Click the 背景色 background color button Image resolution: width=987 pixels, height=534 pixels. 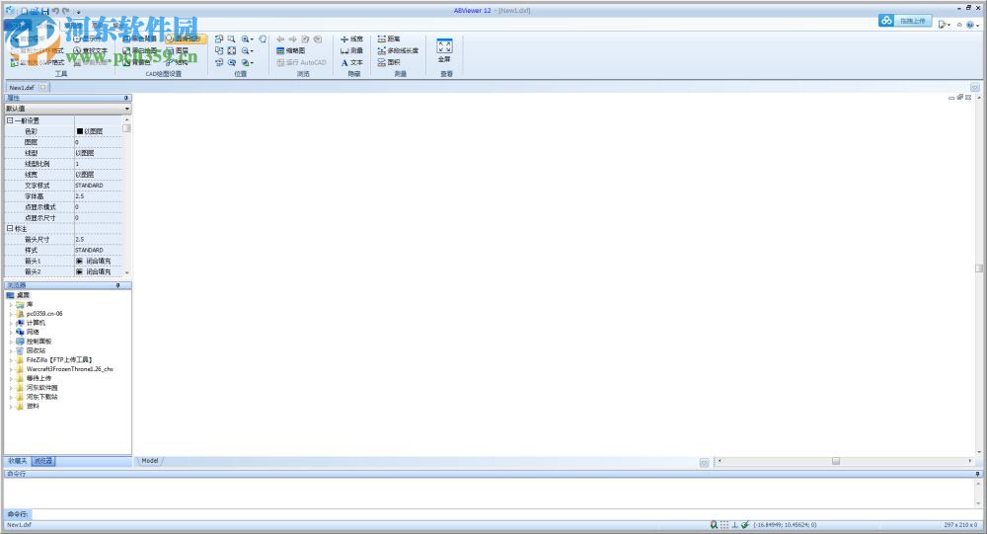click(136, 62)
